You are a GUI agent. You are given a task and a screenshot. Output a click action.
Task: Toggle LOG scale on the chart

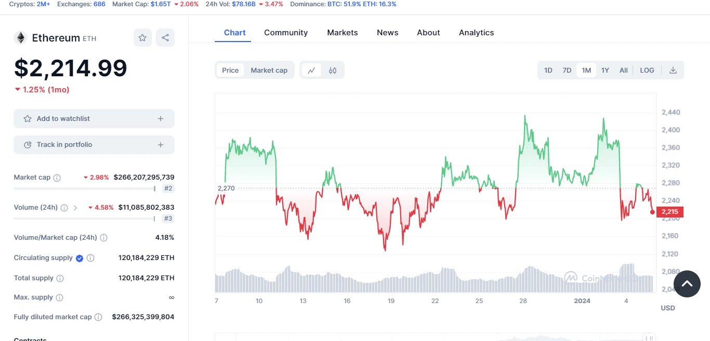point(647,71)
